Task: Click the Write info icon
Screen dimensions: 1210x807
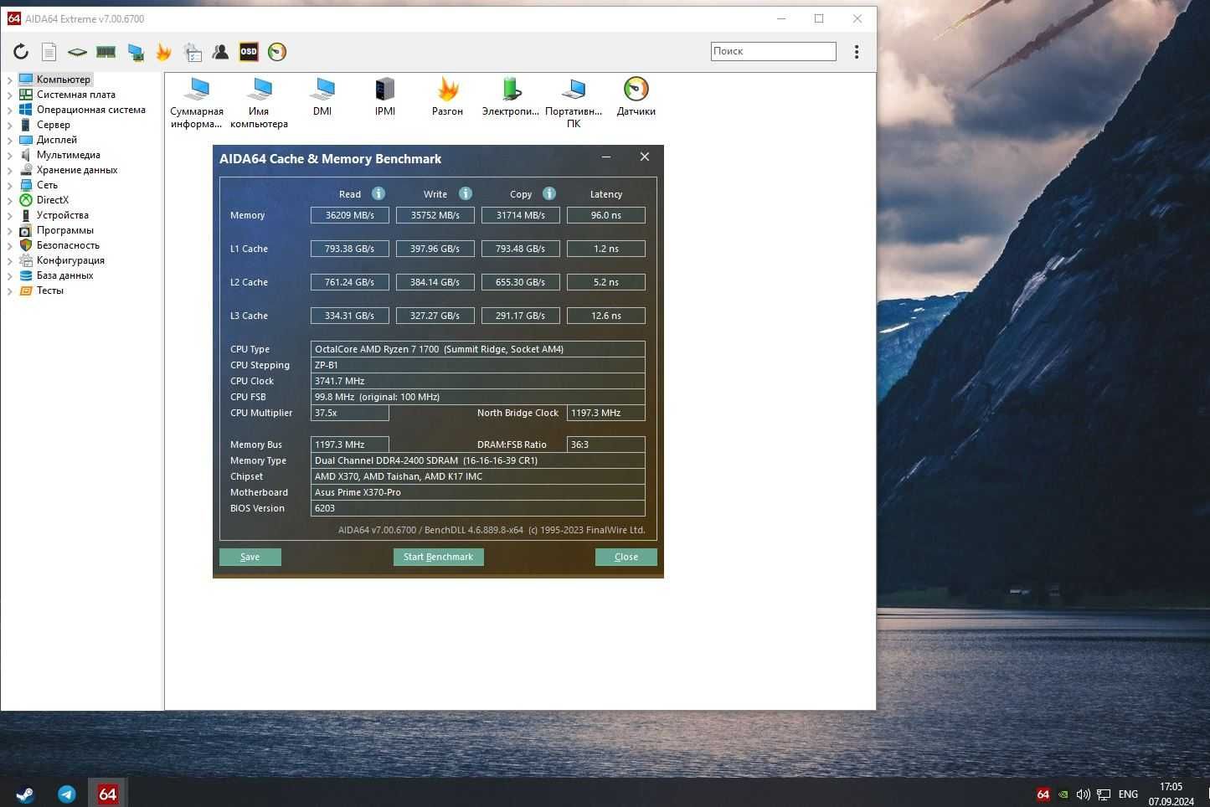Action: point(466,193)
